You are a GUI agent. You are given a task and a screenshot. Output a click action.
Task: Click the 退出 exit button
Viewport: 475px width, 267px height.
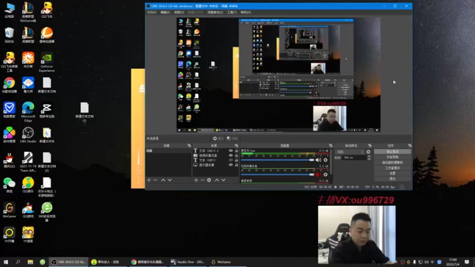pyautogui.click(x=392, y=179)
